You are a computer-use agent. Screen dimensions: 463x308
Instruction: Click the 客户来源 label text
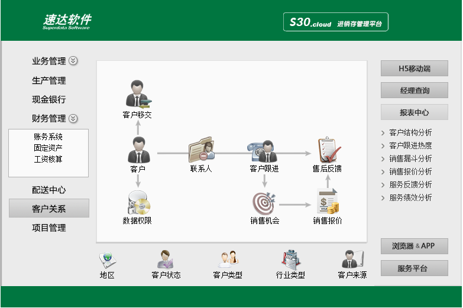click(x=352, y=275)
